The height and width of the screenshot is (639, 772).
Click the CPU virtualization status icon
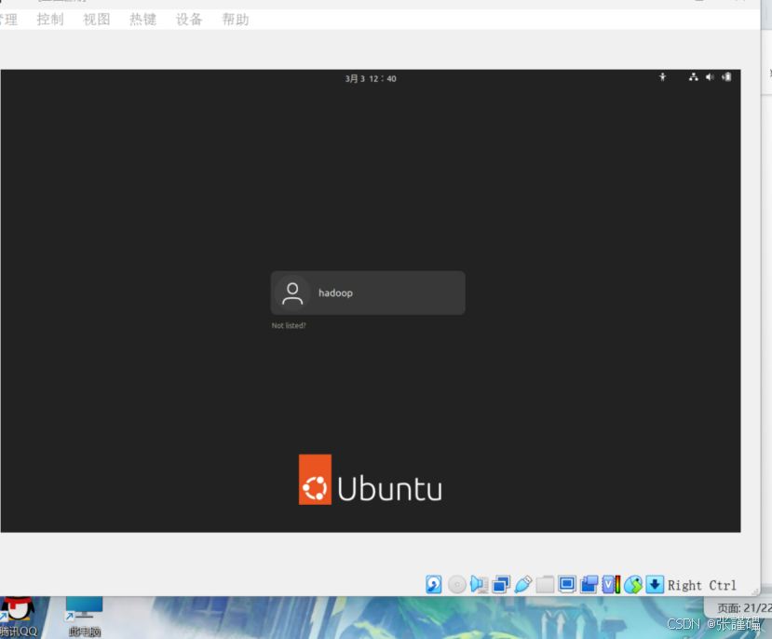point(611,584)
